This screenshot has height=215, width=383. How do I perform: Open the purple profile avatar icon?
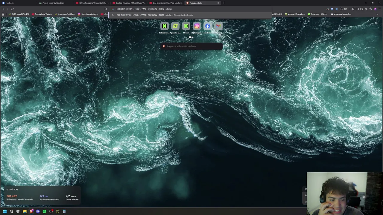tap(375, 9)
